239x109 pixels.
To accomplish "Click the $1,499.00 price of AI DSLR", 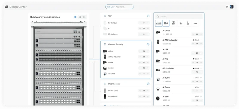I will click(x=168, y=34).
